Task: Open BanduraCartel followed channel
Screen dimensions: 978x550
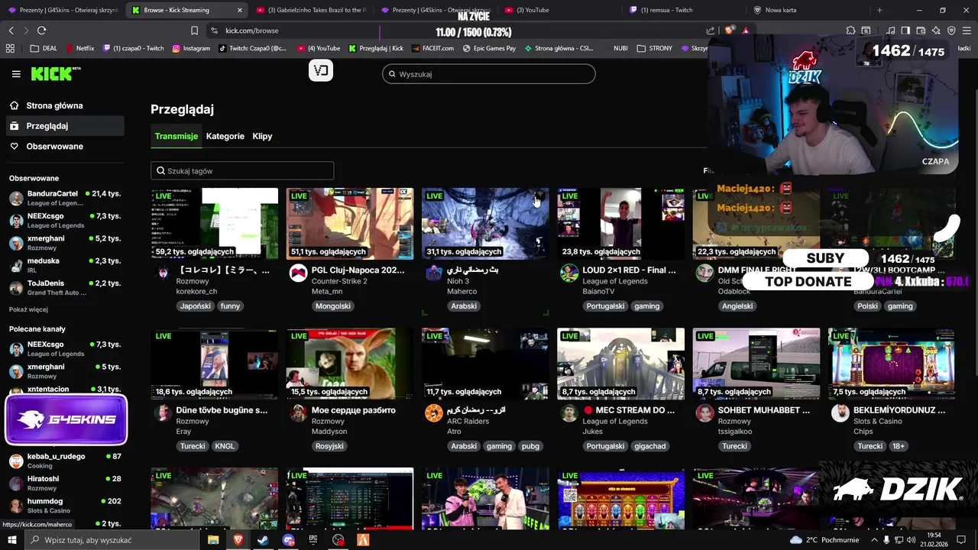Action: pyautogui.click(x=65, y=199)
